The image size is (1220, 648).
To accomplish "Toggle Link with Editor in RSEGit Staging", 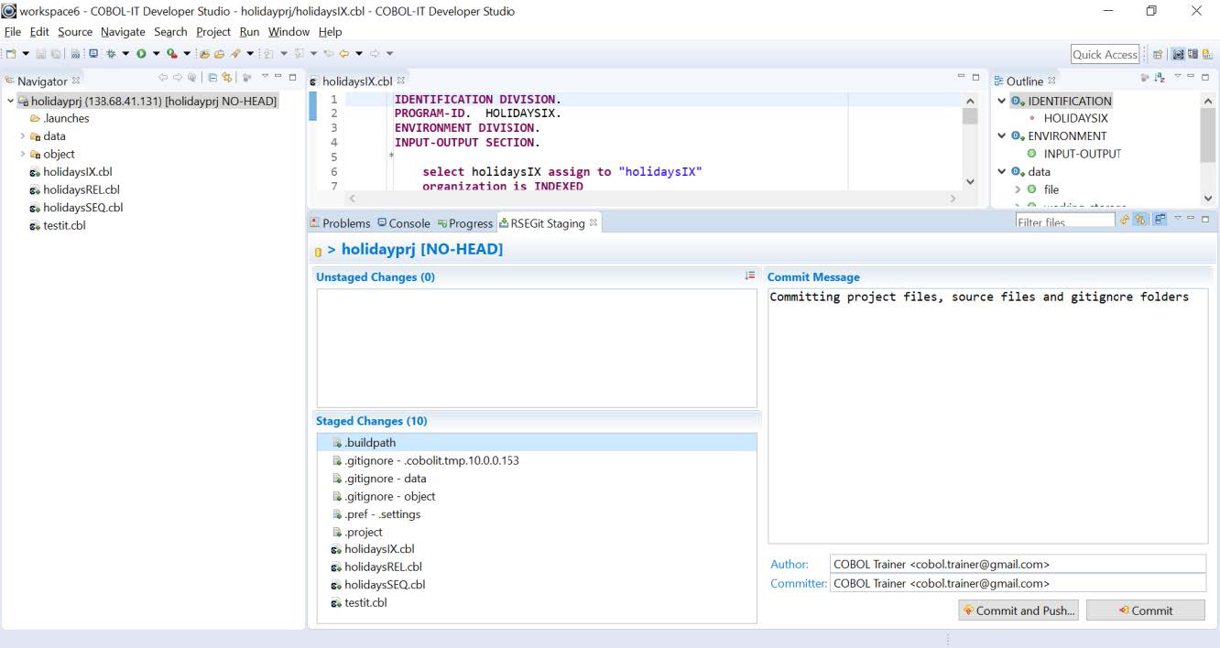I will click(x=1139, y=222).
